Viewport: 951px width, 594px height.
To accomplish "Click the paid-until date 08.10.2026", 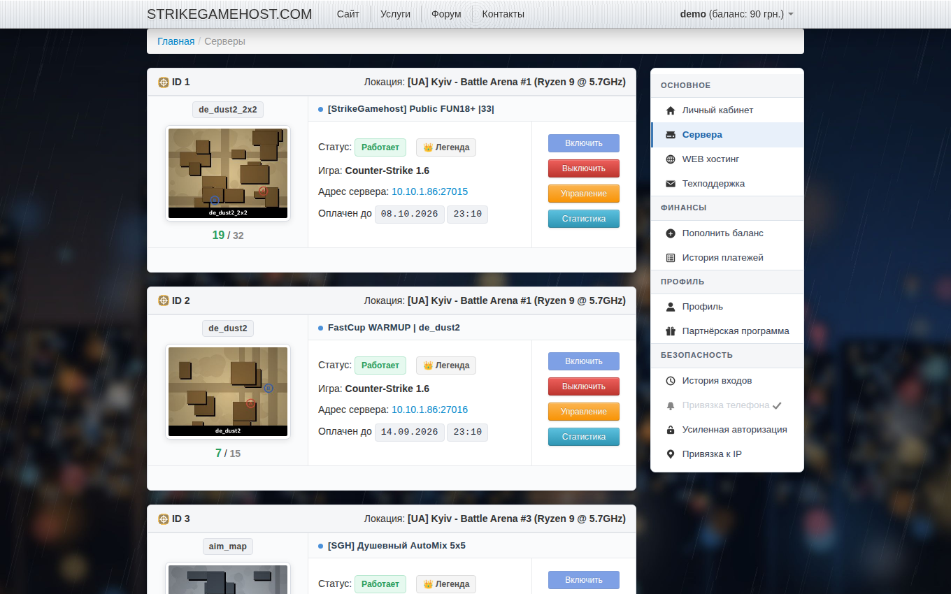I will tap(410, 214).
